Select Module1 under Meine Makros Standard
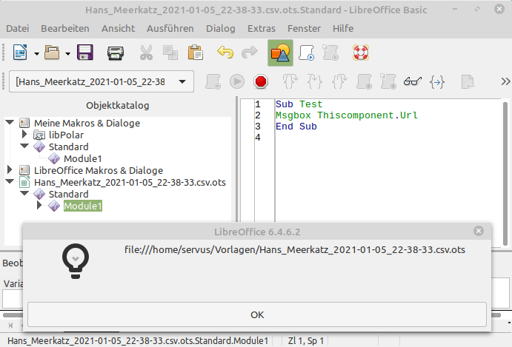The image size is (512, 347). click(x=82, y=159)
